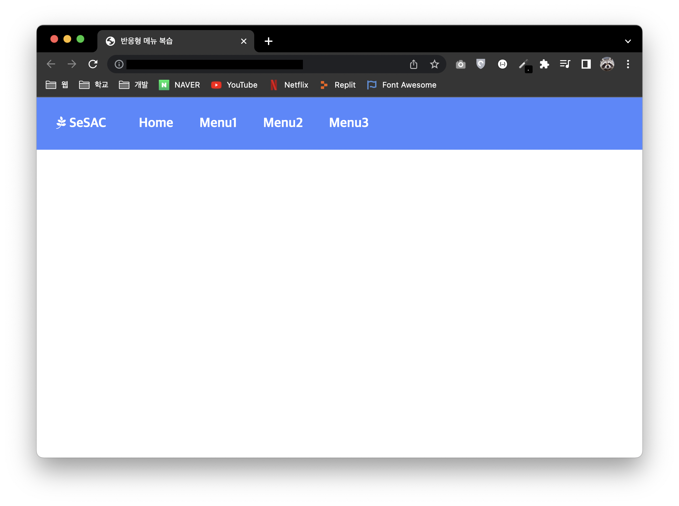Image resolution: width=679 pixels, height=506 pixels.
Task: Click the camera screenshot extension icon
Action: 461,64
